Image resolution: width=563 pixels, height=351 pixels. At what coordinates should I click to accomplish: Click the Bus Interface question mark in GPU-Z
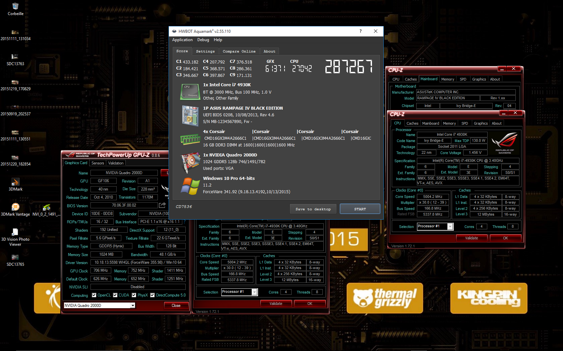tap(184, 222)
